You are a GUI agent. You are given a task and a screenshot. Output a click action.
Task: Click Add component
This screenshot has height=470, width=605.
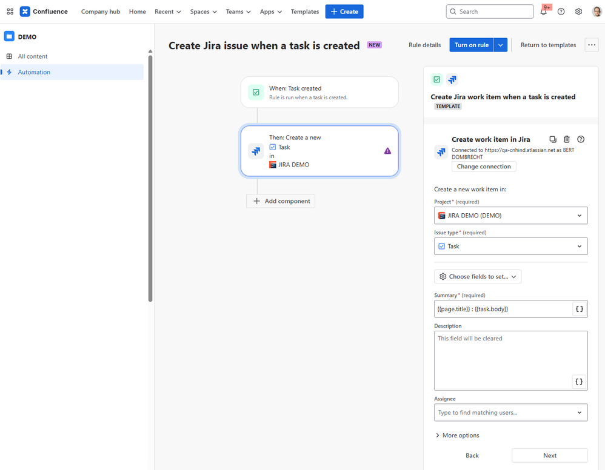[281, 201]
